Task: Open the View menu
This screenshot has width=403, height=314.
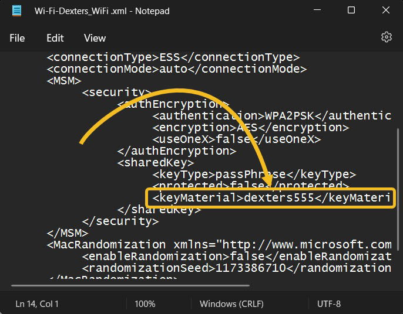Action: 95,38
